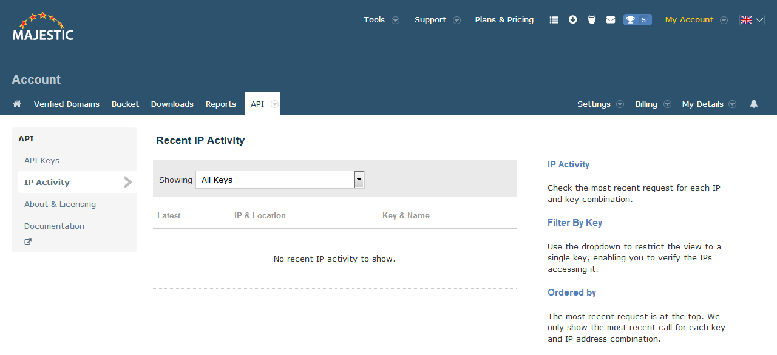Click the download arrow icon in header

click(572, 20)
